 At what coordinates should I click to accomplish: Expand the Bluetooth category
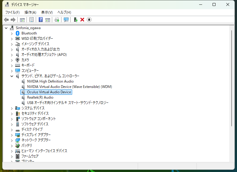tap(12, 33)
